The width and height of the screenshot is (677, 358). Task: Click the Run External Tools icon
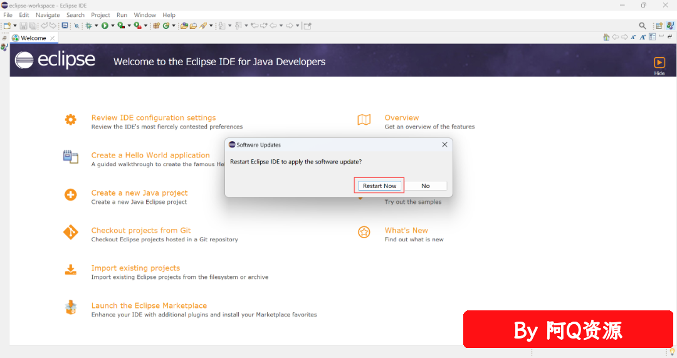pyautogui.click(x=138, y=26)
